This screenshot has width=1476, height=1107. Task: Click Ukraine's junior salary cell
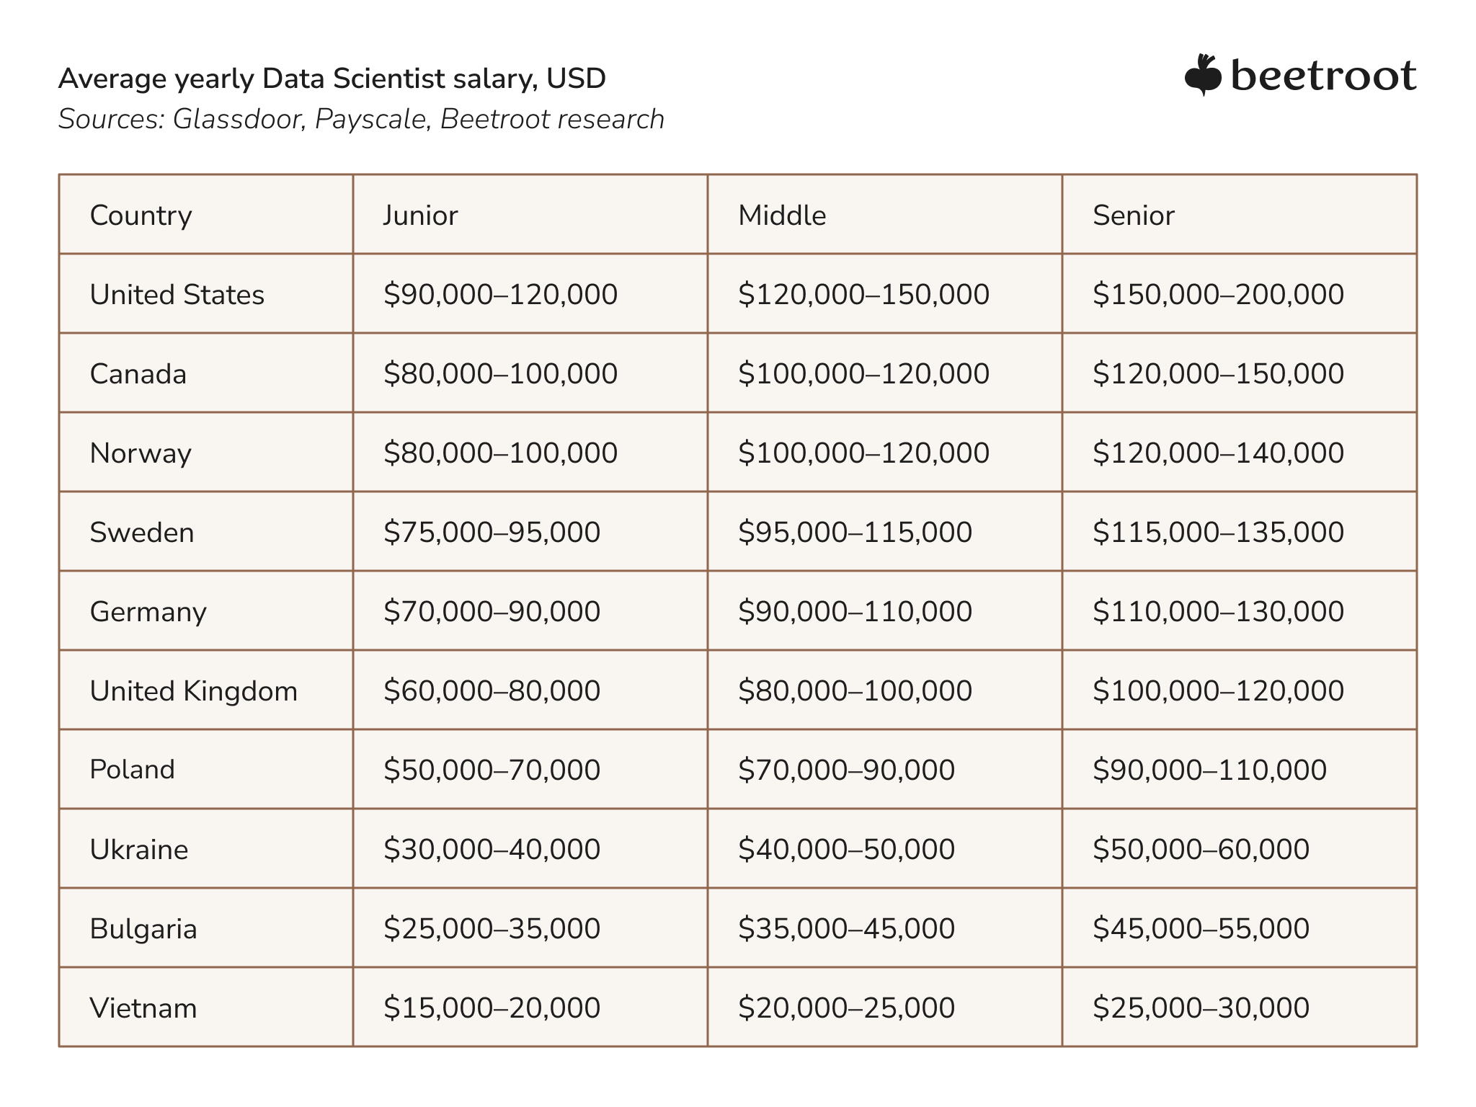tap(530, 848)
